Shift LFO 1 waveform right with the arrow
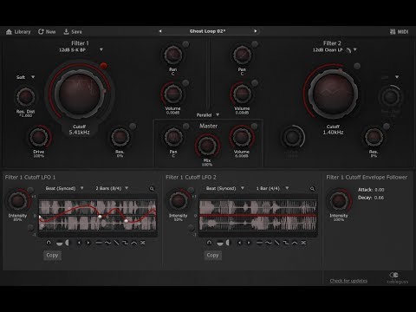Viewport: 416px width, 312px height. tap(88, 243)
